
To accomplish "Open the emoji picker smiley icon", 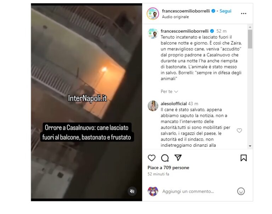I will pyautogui.click(x=241, y=191).
